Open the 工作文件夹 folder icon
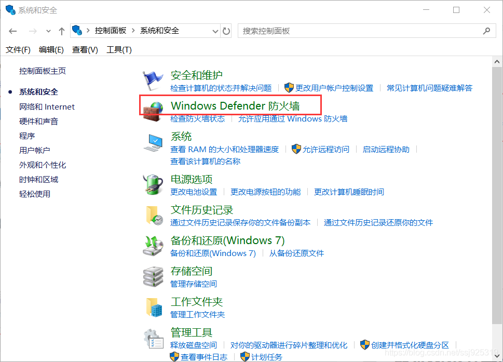The image size is (503, 362). coord(153,307)
